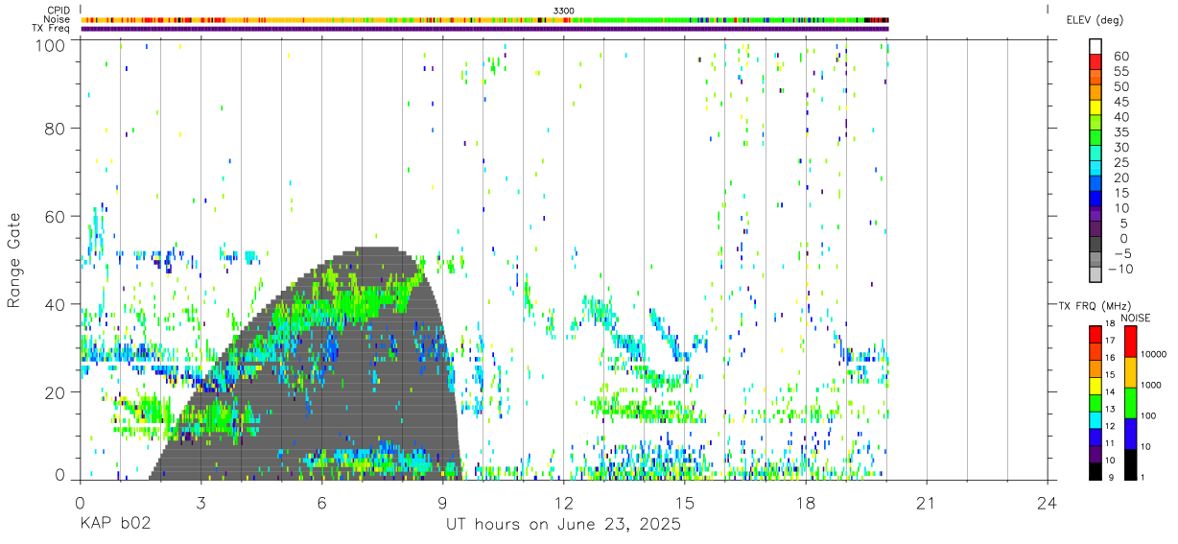Image resolution: width=1178 pixels, height=544 pixels.
Task: Click the green segment of NOISE colorbar
Action: pos(1131,403)
